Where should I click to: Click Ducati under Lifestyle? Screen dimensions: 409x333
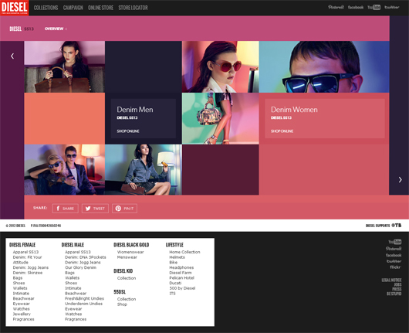[175, 283]
